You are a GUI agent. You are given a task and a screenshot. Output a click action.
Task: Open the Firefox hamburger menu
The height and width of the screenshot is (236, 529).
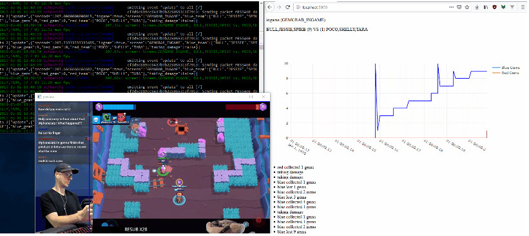[523, 7]
